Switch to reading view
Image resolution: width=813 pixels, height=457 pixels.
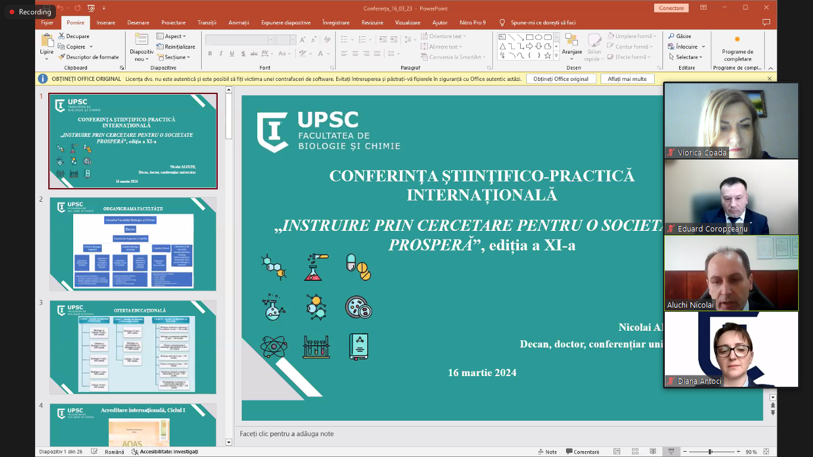point(653,452)
